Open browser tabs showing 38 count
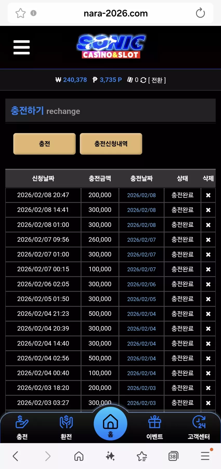The height and width of the screenshot is (469, 221). point(173,456)
